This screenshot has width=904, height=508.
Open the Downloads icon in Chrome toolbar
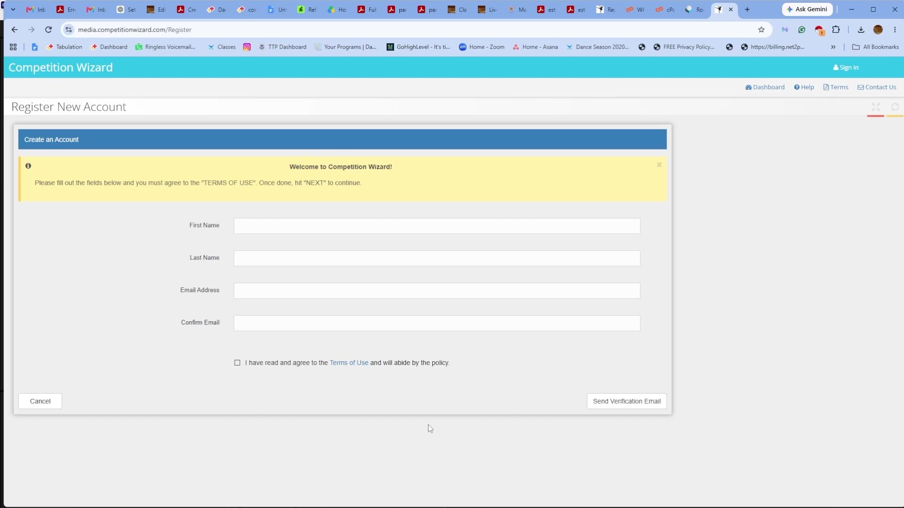click(861, 30)
